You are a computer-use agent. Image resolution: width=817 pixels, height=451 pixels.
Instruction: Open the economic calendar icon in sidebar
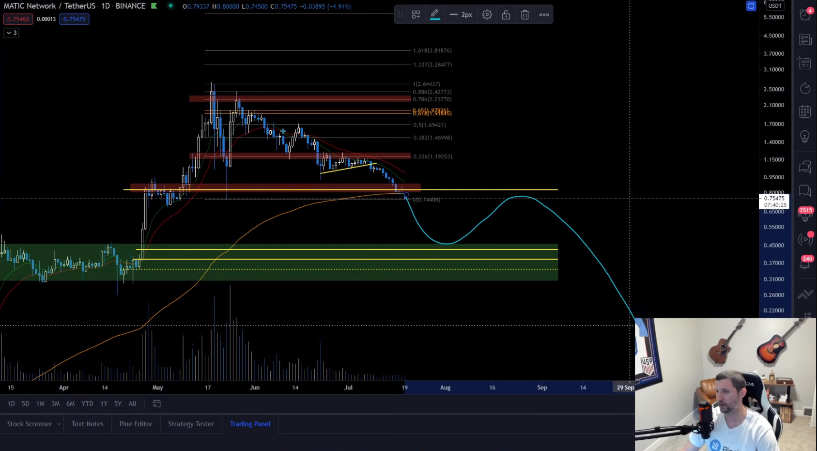(x=805, y=112)
